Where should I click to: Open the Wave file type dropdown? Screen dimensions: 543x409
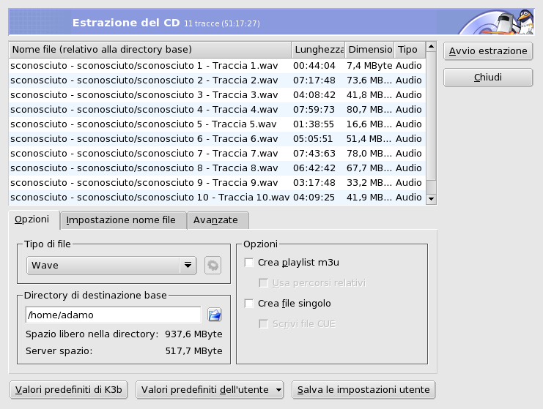click(111, 266)
